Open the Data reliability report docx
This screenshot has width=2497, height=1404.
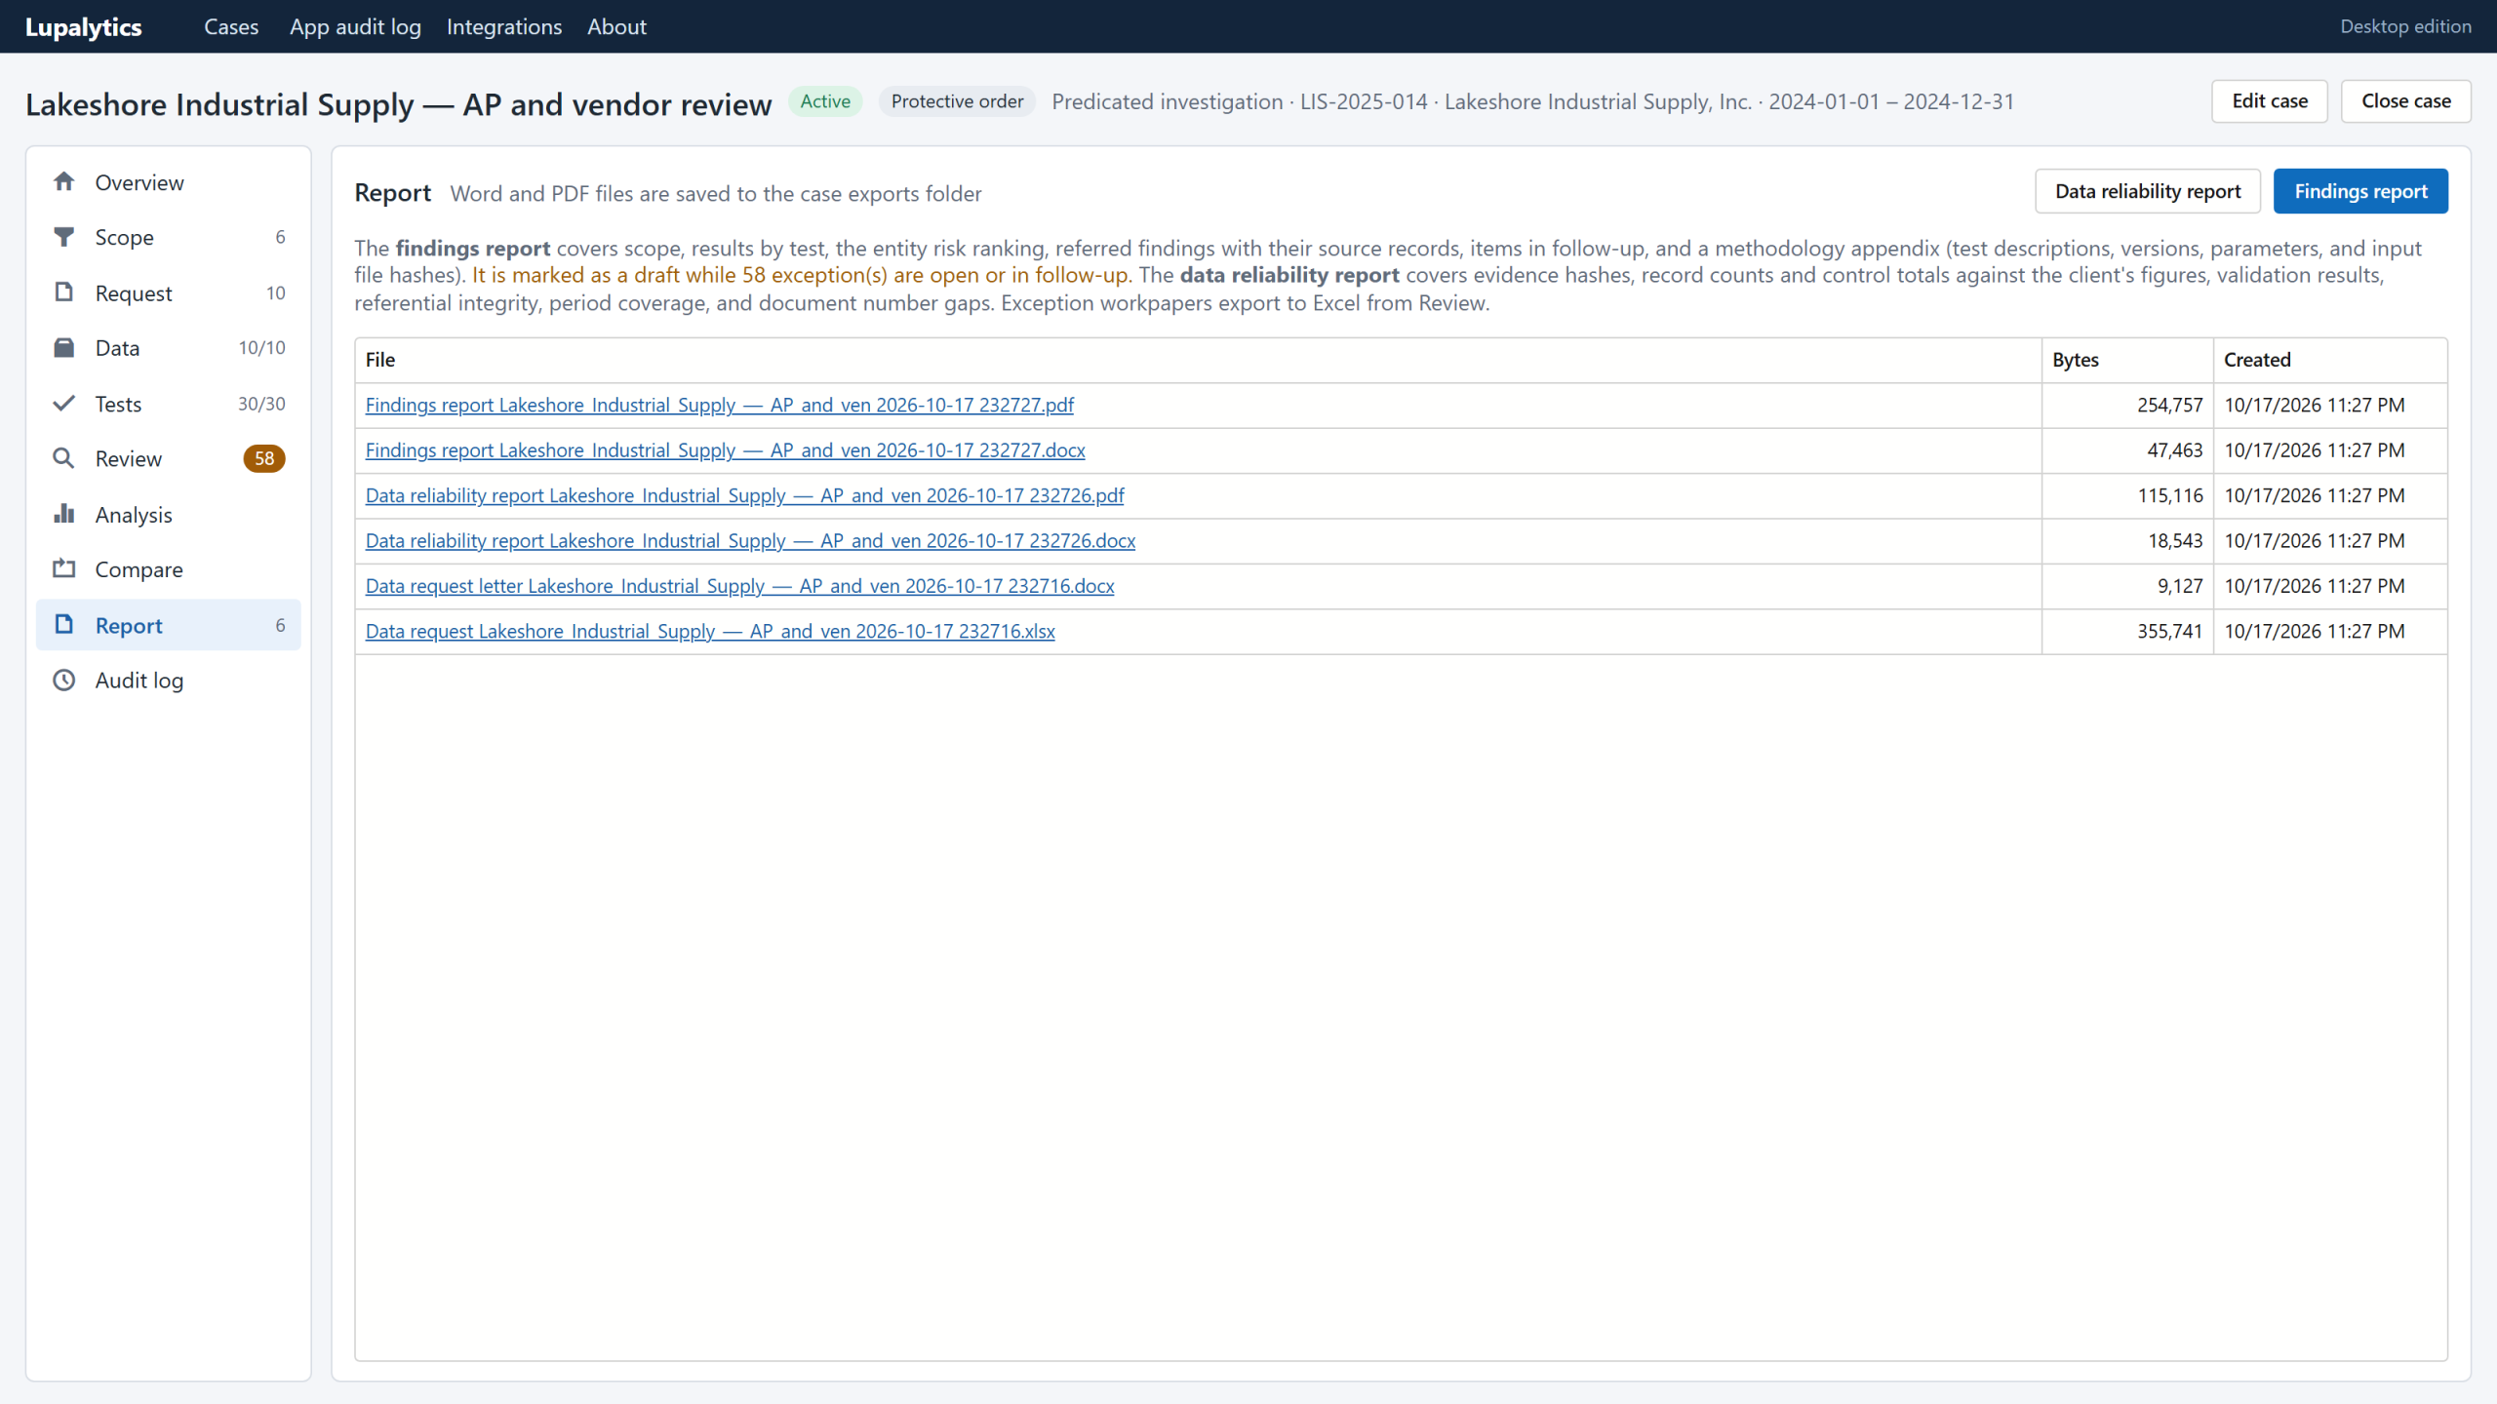point(751,541)
